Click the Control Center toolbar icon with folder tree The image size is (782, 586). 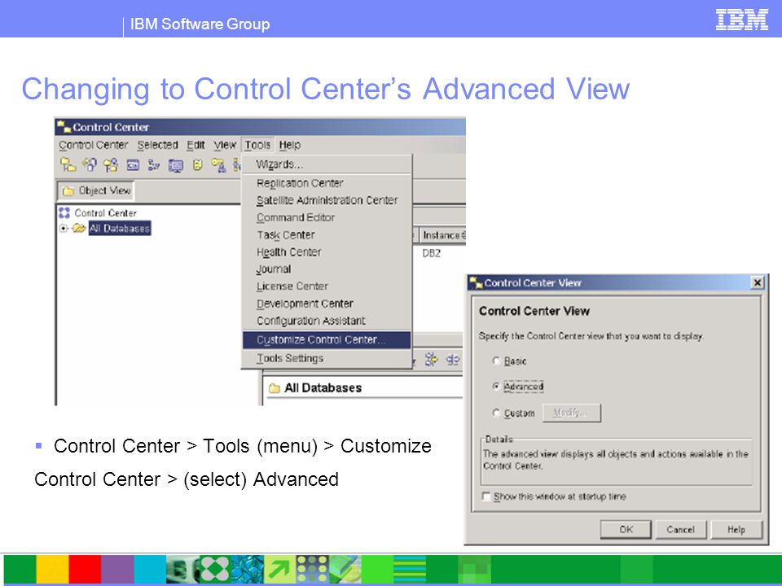pos(68,165)
